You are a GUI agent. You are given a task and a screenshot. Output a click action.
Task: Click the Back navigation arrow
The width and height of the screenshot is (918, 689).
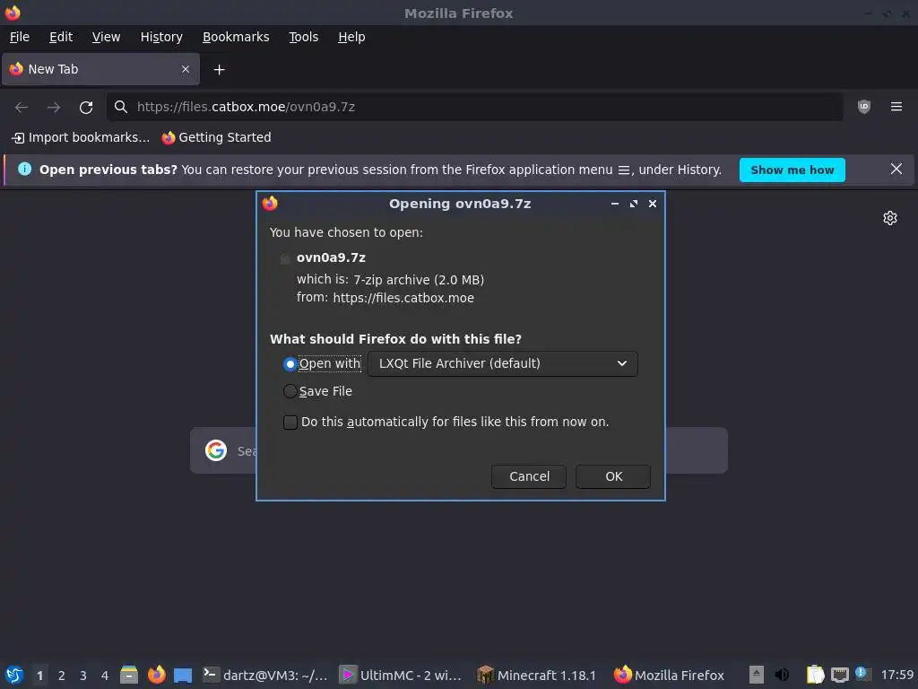coord(22,108)
